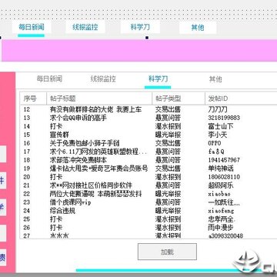Sort by the 帖子类型 column header
This screenshot has height=277, width=277.
(179, 98)
